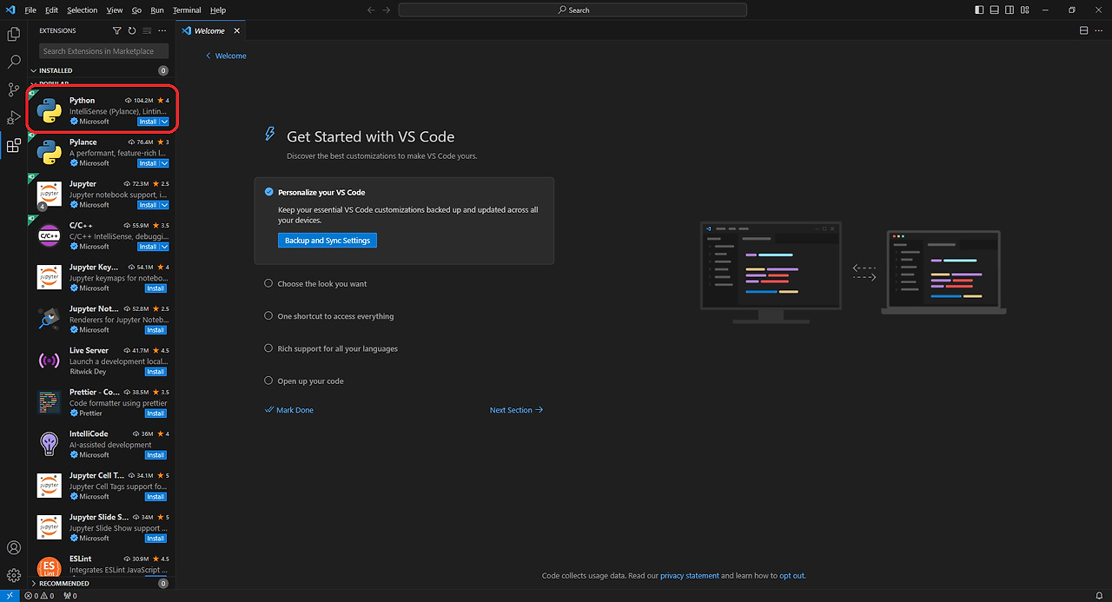Click Search Extensions in Marketplace field
The height and width of the screenshot is (602, 1112).
[104, 51]
